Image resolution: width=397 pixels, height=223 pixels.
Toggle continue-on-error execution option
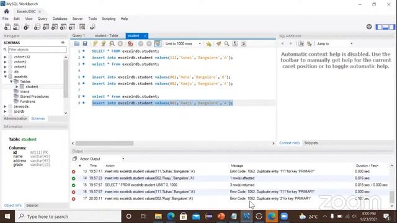pyautogui.click(x=130, y=44)
